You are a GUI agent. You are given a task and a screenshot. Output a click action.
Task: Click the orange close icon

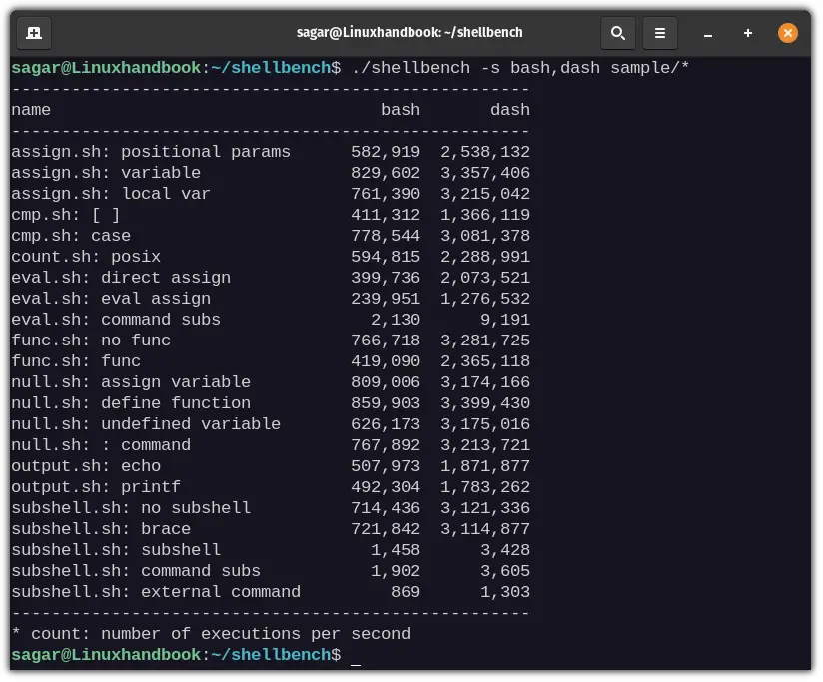pos(788,32)
